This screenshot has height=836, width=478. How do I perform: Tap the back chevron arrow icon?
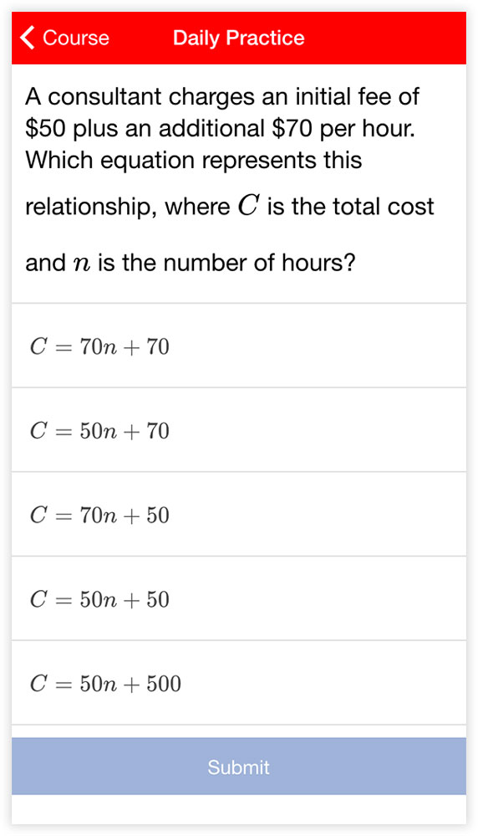[x=28, y=38]
